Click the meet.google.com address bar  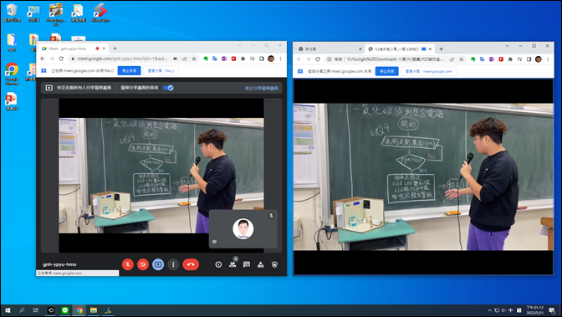(122, 59)
